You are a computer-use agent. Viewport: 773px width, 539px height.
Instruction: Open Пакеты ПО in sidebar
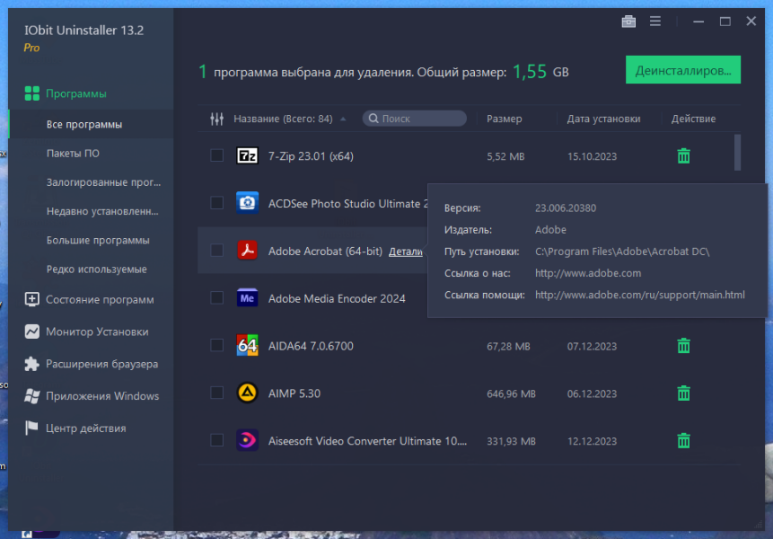tap(73, 154)
